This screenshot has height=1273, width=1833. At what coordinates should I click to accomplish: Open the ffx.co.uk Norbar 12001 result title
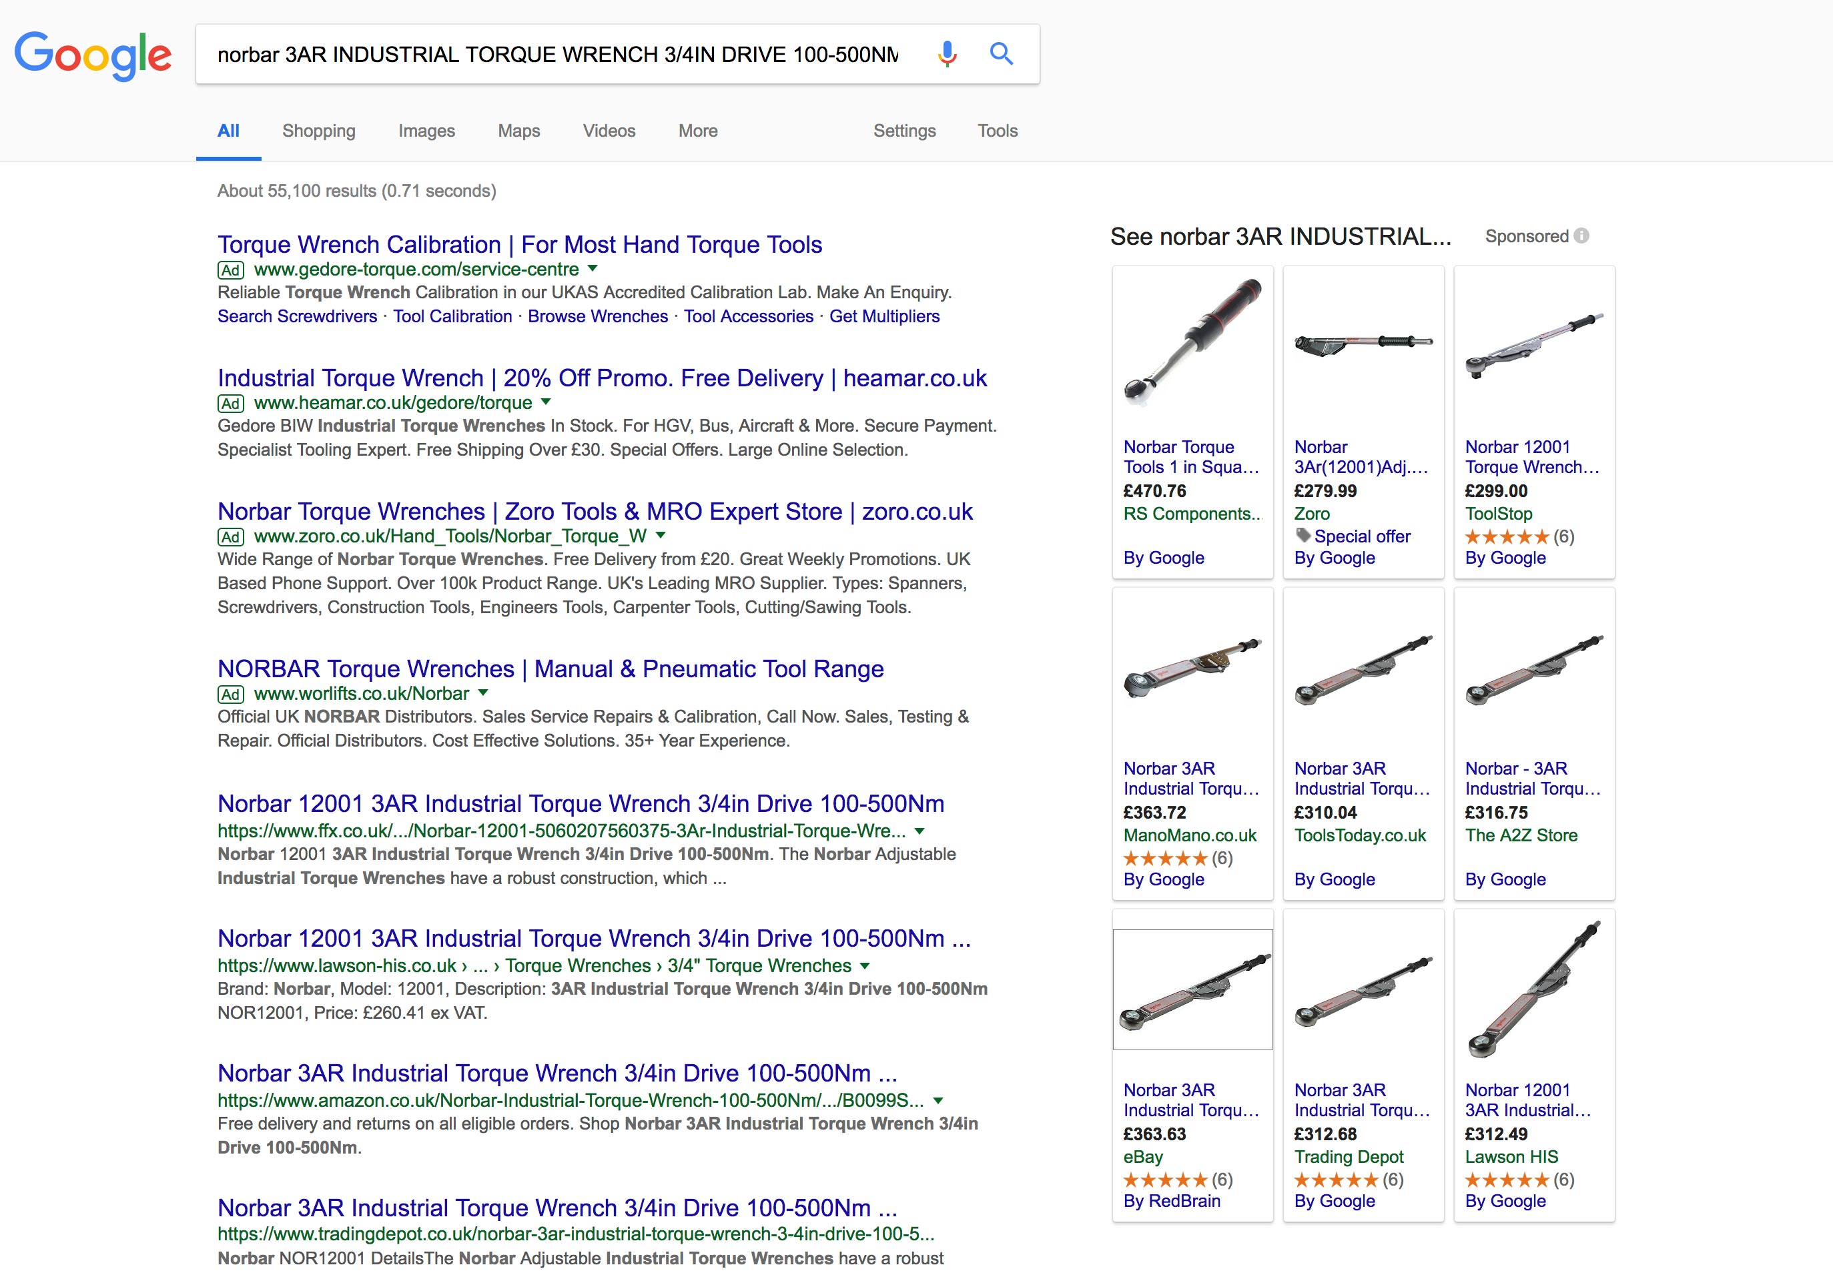tap(581, 804)
